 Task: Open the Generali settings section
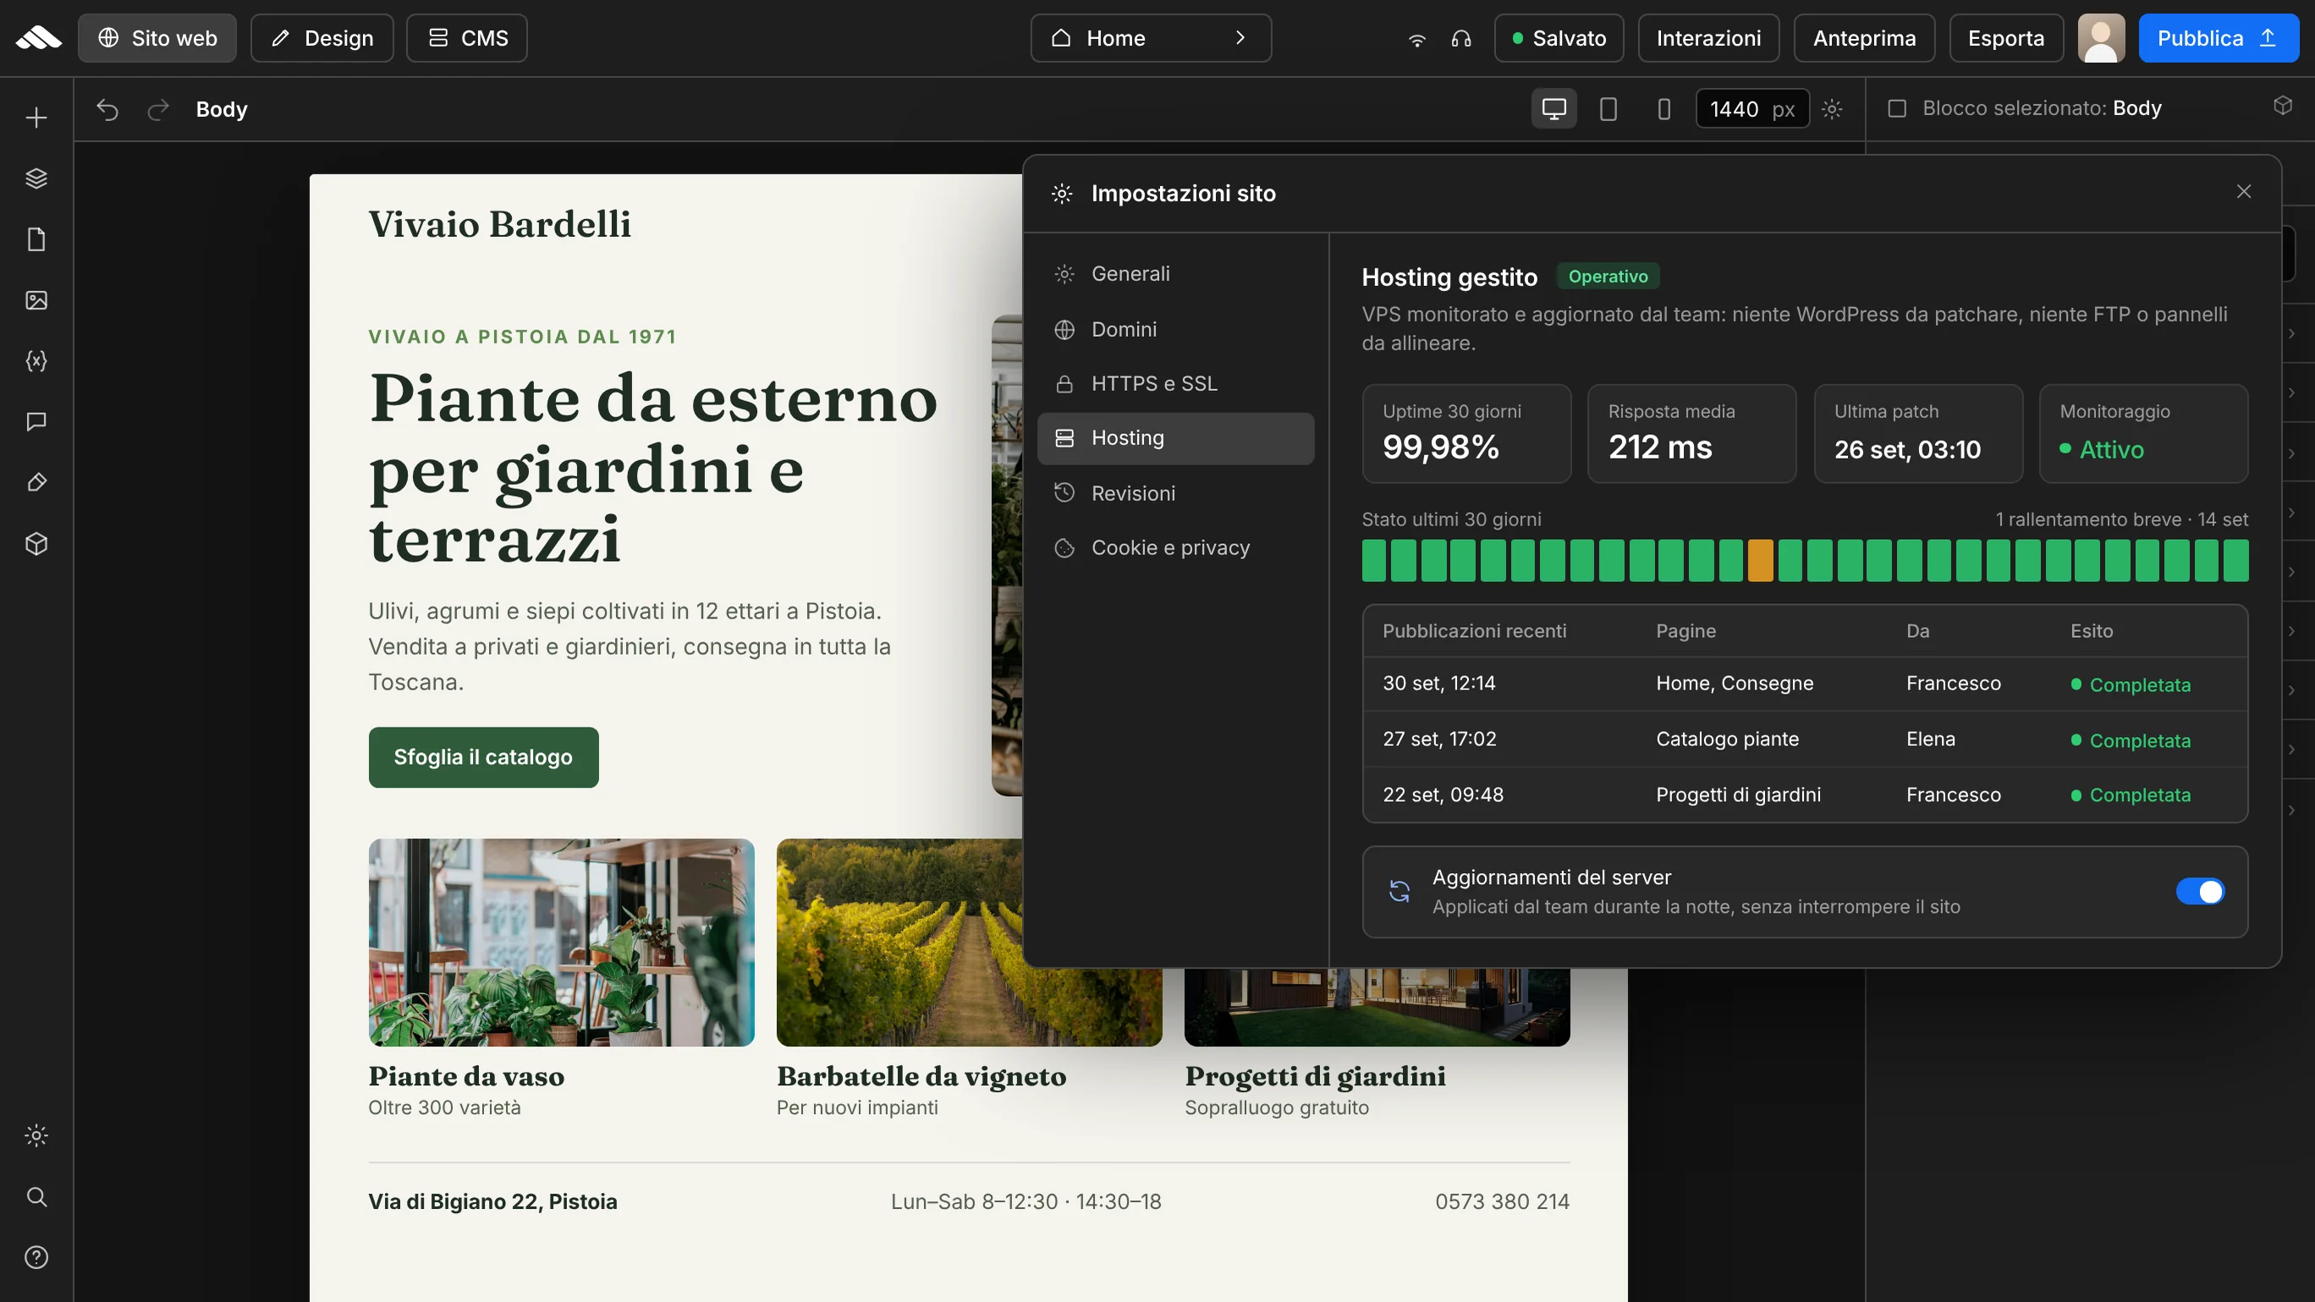point(1175,273)
